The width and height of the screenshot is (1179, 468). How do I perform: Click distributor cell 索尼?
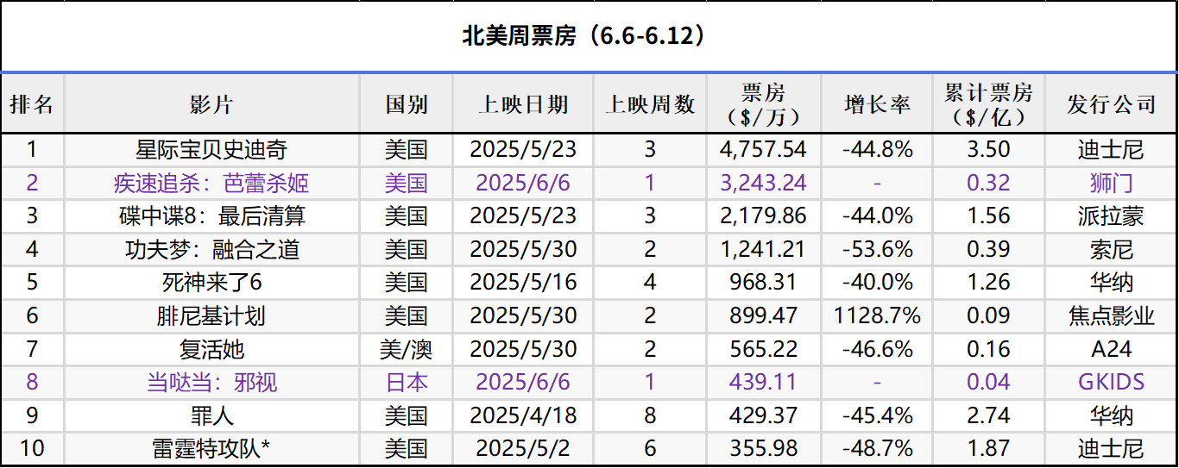(x=1112, y=250)
